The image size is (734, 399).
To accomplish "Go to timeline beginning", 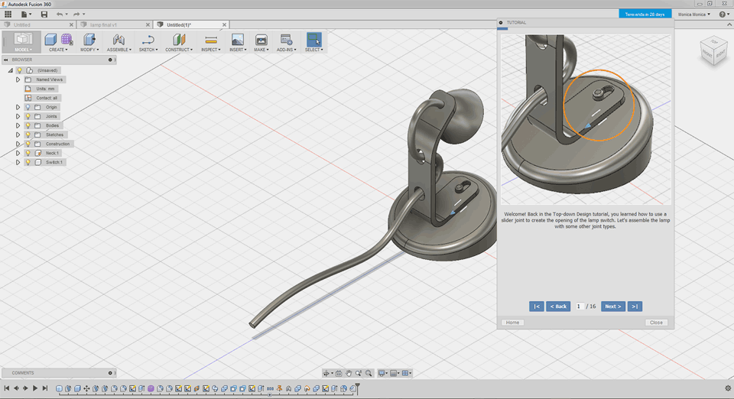I will coord(7,388).
